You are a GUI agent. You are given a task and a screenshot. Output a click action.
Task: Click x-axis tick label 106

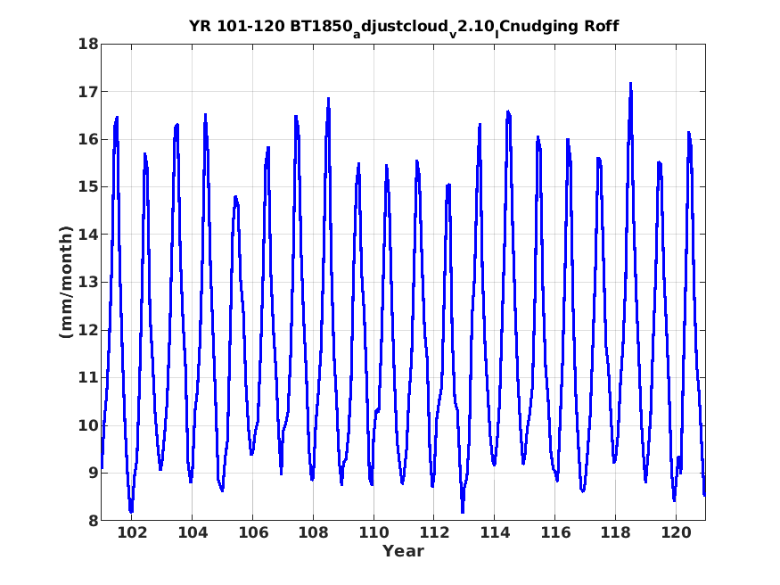(x=252, y=532)
